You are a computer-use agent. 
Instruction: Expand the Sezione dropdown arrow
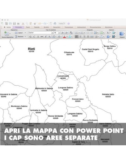[25, 36]
